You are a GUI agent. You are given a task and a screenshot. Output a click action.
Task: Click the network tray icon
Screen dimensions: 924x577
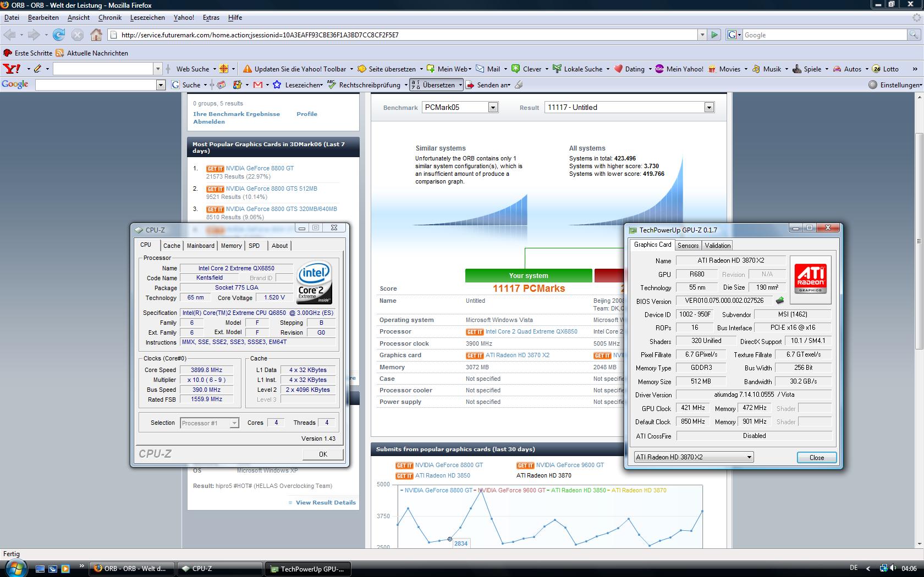tap(883, 568)
